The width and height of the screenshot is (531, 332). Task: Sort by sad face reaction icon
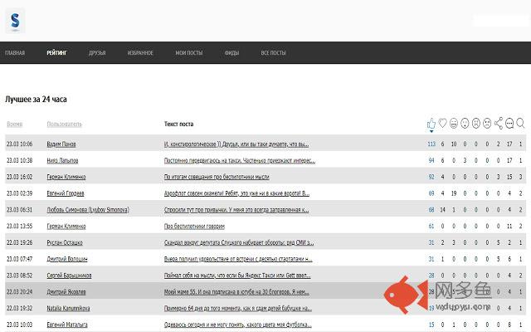pos(475,124)
